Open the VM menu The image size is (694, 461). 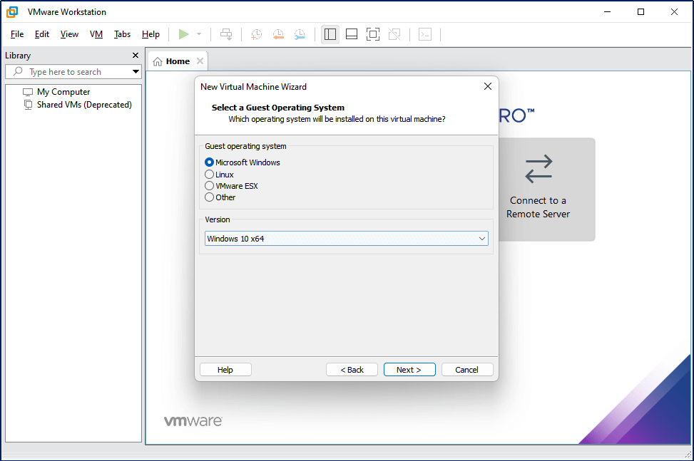[96, 34]
